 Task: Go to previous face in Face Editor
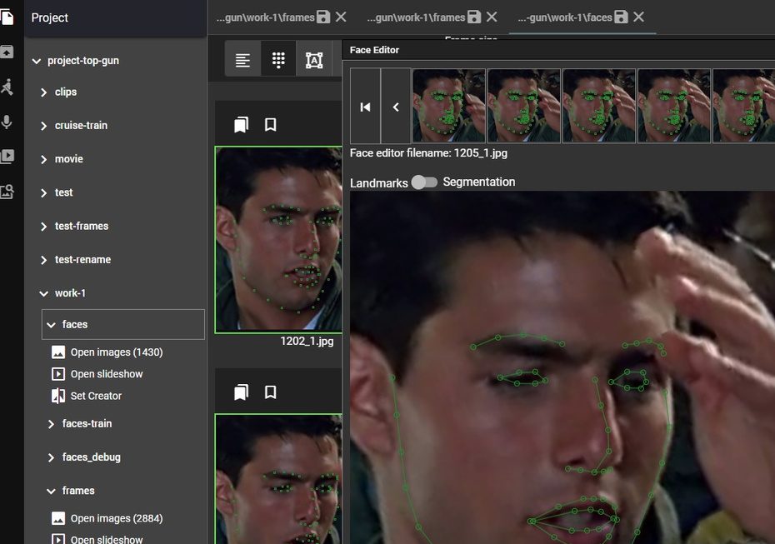pos(396,107)
